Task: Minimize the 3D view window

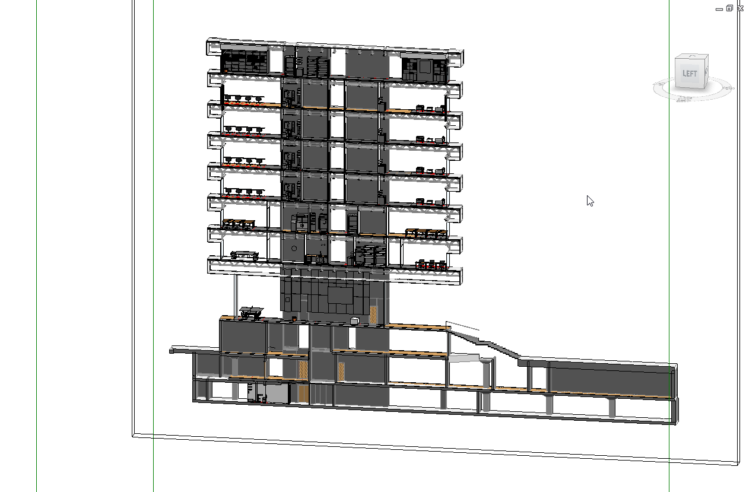Action: click(719, 8)
